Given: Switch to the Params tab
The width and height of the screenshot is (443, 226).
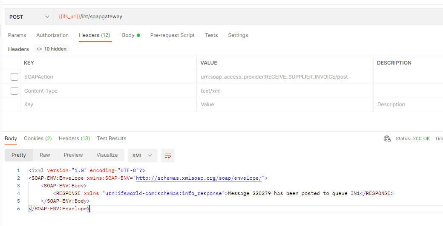Looking at the screenshot, I should click(x=17, y=35).
